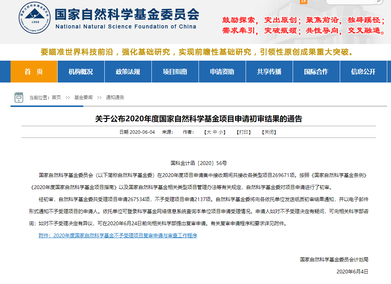Open the 共享传播 navigation menu
Screen dimensions: 391x284
269,72
